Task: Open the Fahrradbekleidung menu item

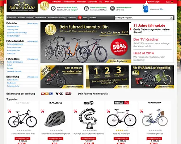Action: (x=57, y=18)
